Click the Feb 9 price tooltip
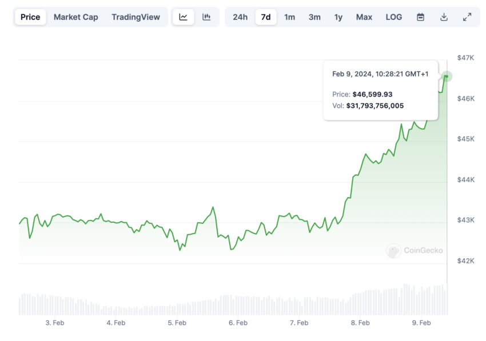The width and height of the screenshot is (486, 341). pos(381,90)
